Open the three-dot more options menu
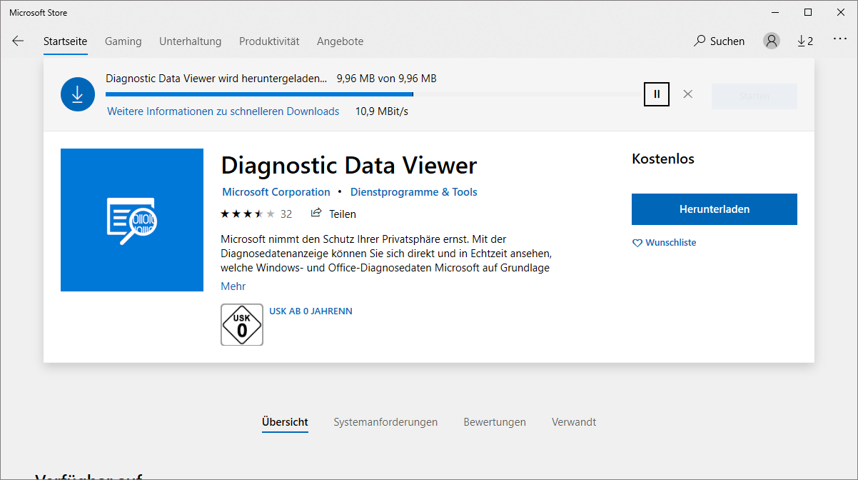The height and width of the screenshot is (480, 858). coord(839,41)
